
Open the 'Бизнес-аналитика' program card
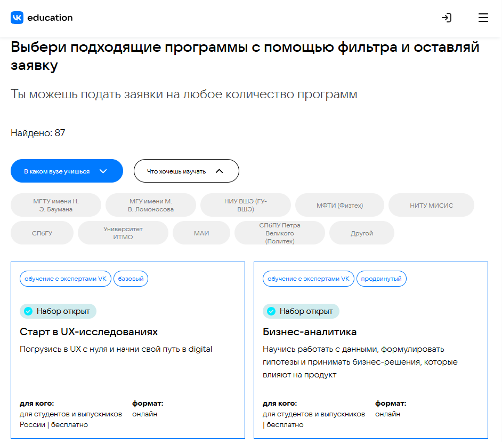pos(310,332)
